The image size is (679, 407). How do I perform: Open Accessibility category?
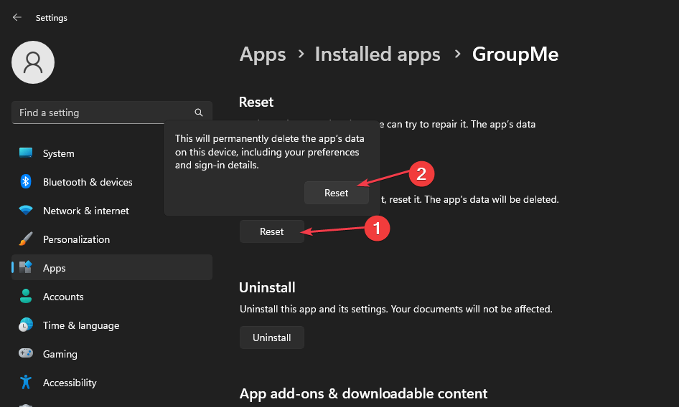tap(112, 383)
